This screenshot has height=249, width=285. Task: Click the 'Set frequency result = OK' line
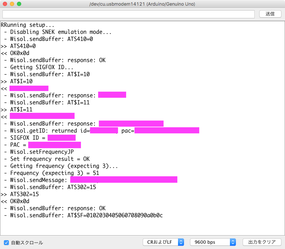47,159
